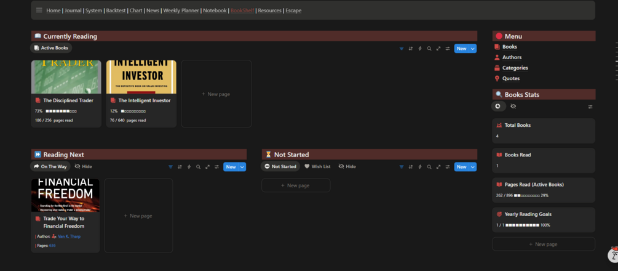This screenshot has width=618, height=271.
Task: Click the red book icon beside Books
Action: tap(497, 47)
